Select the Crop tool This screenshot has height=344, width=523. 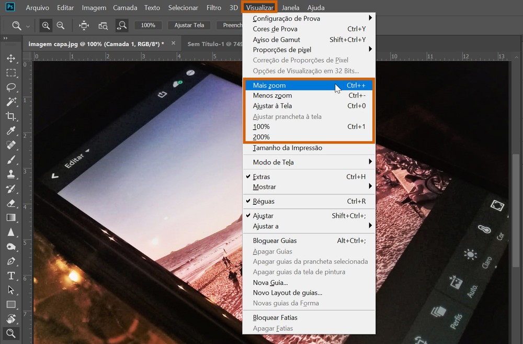pyautogui.click(x=10, y=116)
